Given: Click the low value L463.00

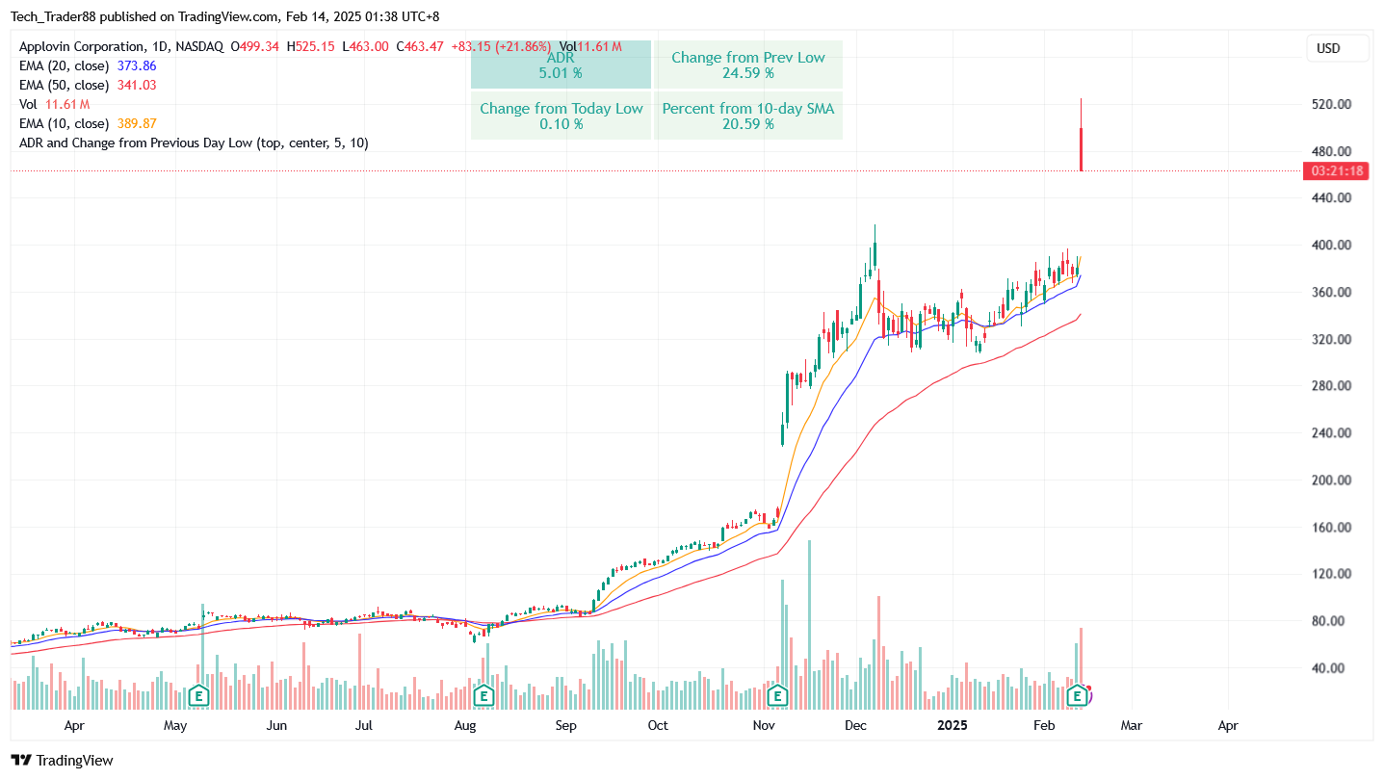Looking at the screenshot, I should (x=365, y=46).
